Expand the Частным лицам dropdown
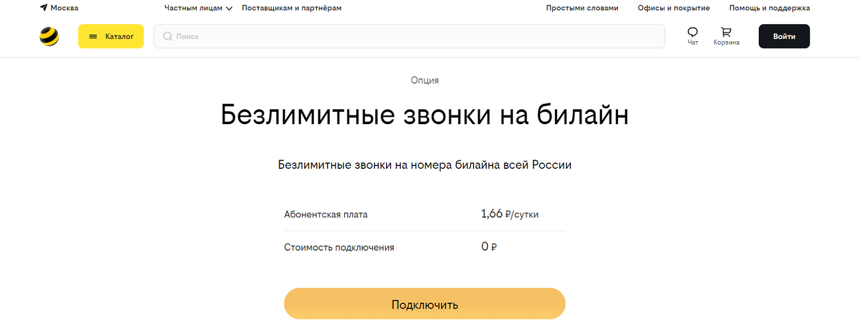The height and width of the screenshot is (333, 859). click(x=198, y=8)
